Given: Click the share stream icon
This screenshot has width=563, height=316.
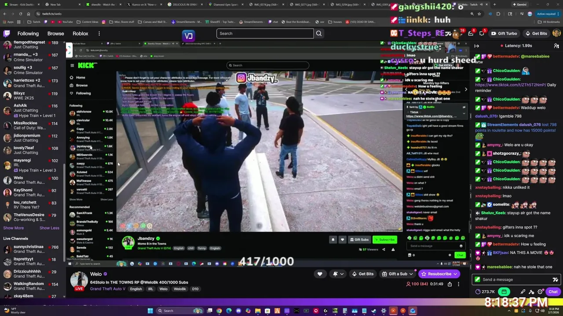Looking at the screenshot, I should tap(450, 284).
